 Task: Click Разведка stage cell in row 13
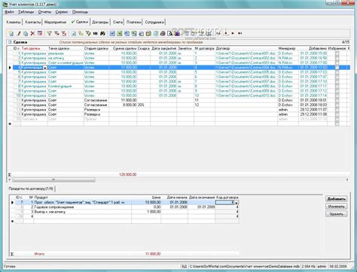pyautogui.click(x=96, y=110)
